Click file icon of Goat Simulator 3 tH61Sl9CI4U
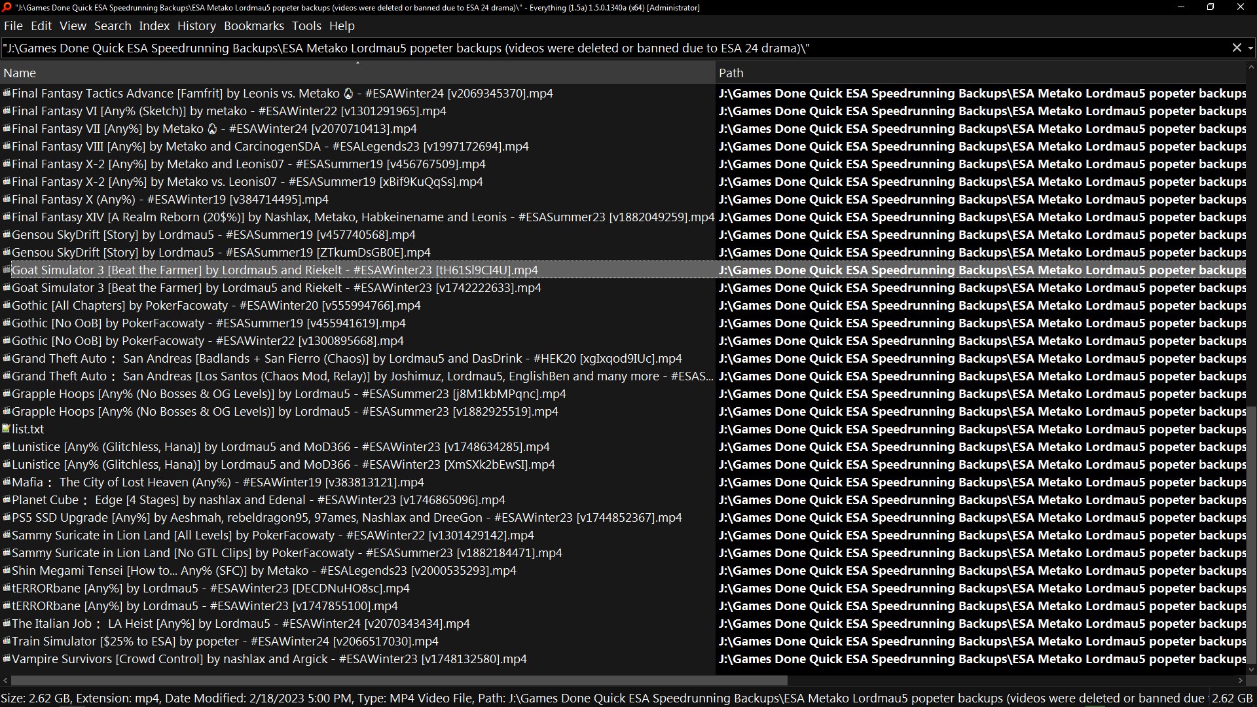Image resolution: width=1257 pixels, height=707 pixels. [x=7, y=270]
